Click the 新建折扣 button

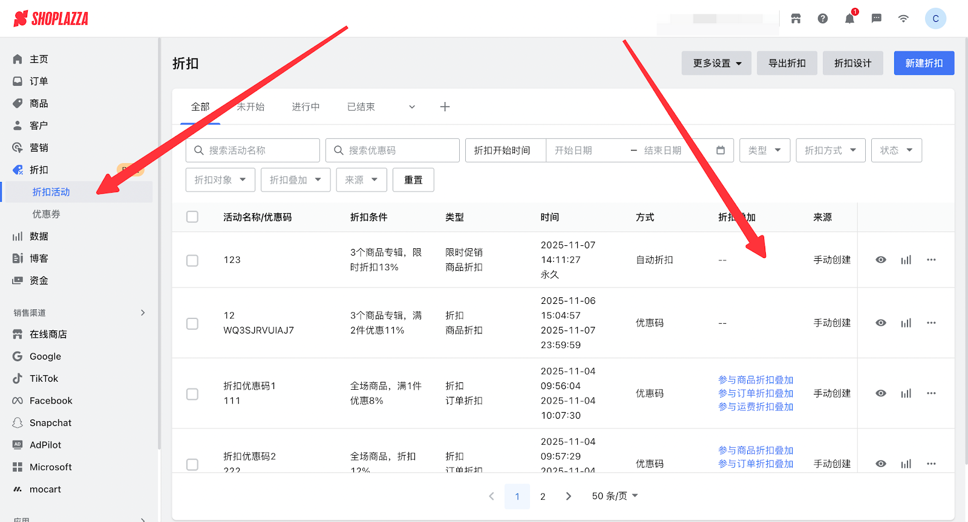924,63
